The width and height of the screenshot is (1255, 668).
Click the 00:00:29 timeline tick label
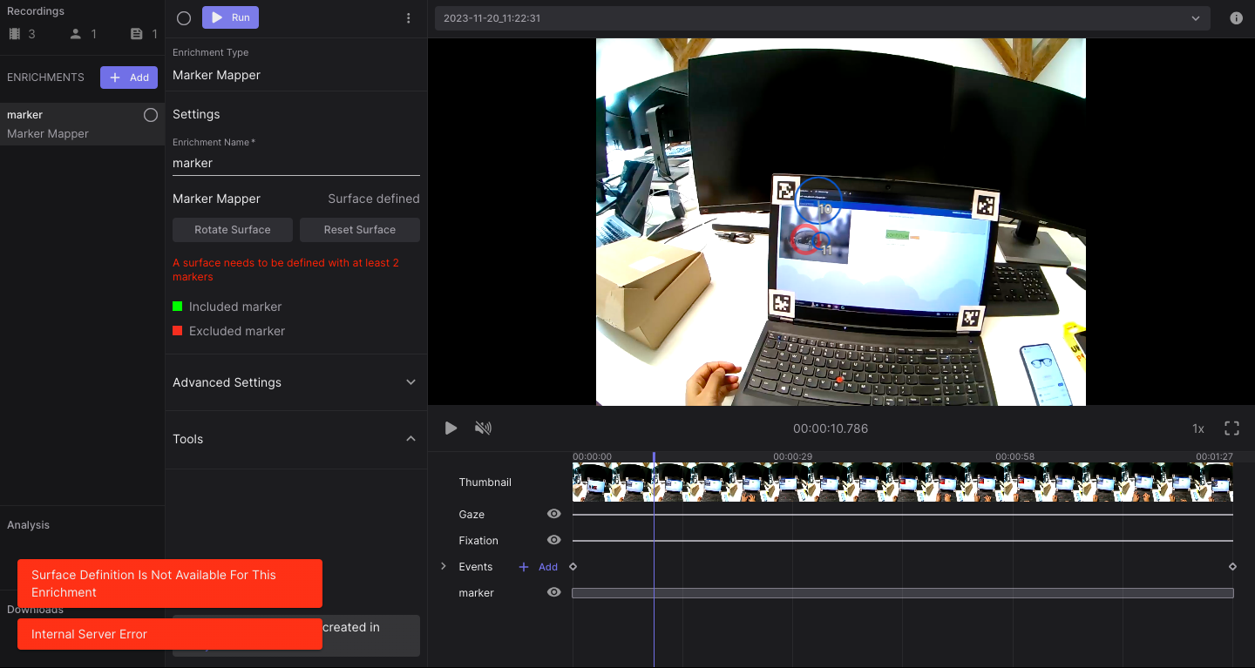[x=792, y=457]
